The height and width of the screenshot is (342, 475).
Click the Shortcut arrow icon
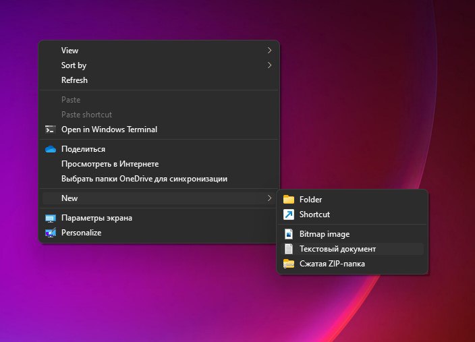tap(289, 215)
